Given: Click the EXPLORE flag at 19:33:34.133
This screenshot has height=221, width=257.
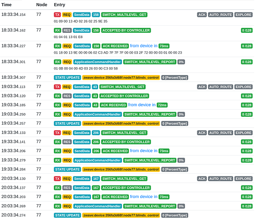Looking at the screenshot, I should point(243,133).
